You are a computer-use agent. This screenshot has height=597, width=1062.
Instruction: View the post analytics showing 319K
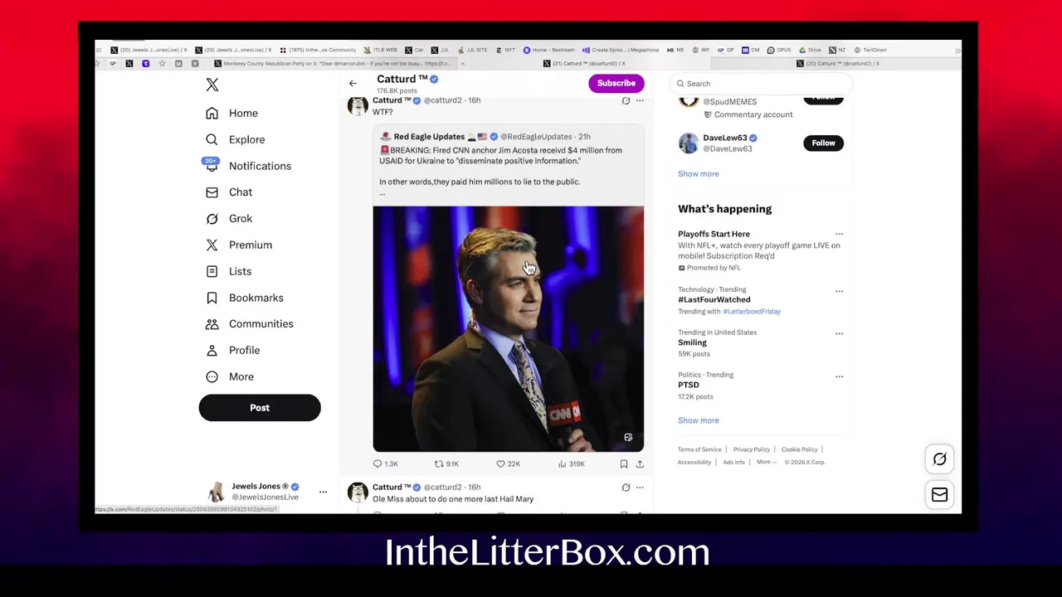(x=571, y=464)
